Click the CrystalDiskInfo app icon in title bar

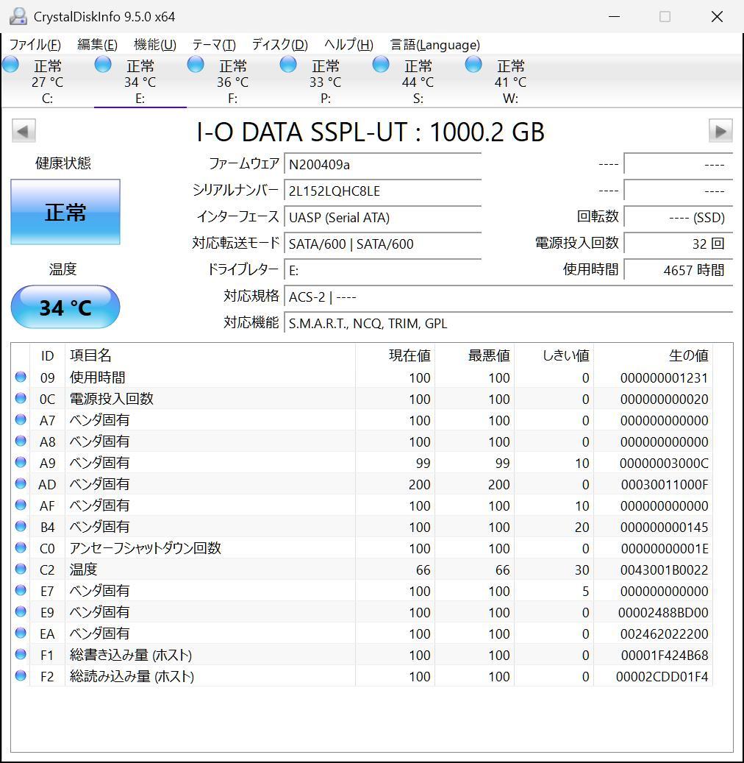(18, 16)
